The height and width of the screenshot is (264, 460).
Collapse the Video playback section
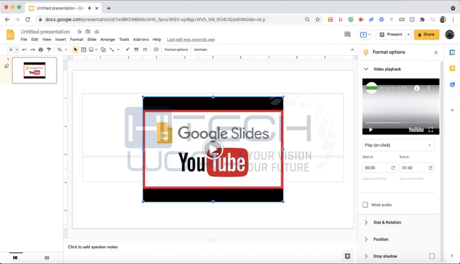coord(366,69)
